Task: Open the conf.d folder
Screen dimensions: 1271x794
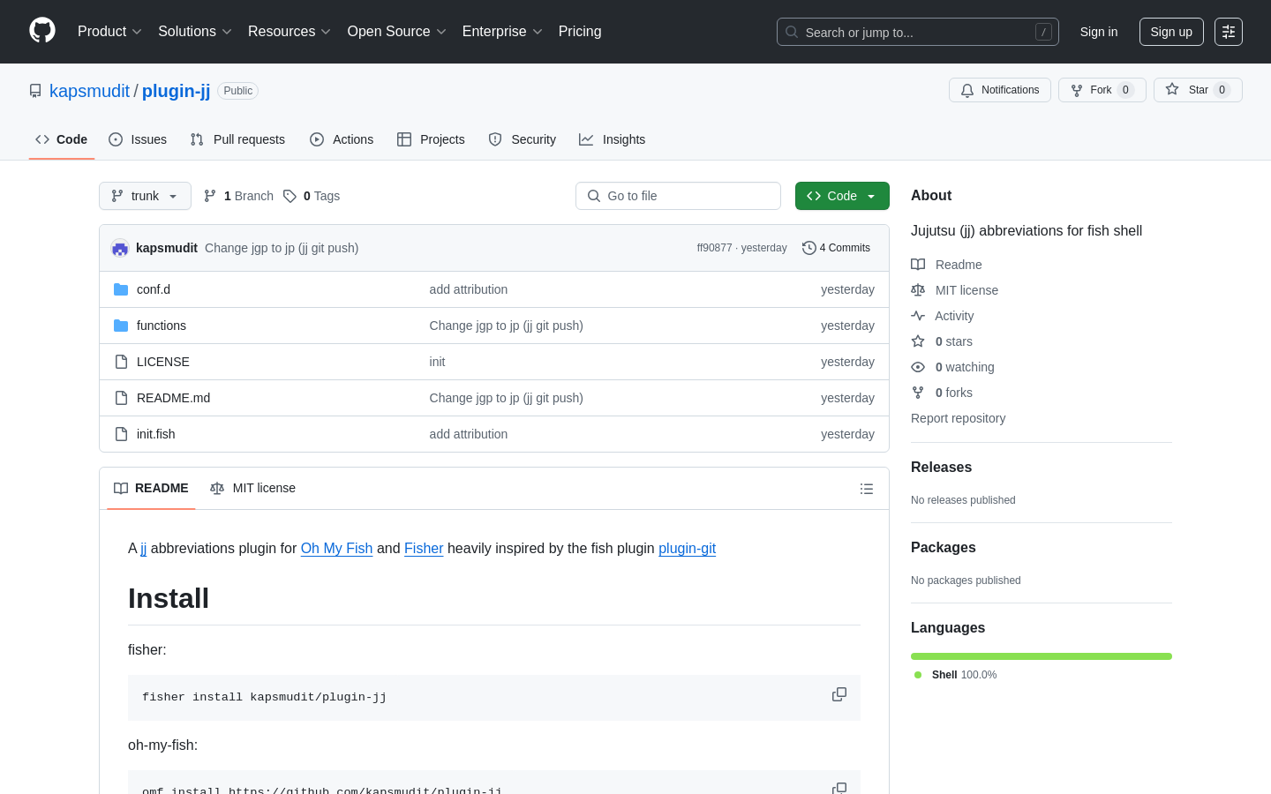Action: coord(154,289)
